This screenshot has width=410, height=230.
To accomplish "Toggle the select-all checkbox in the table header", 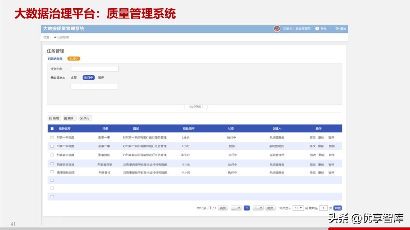I will 52,129.
